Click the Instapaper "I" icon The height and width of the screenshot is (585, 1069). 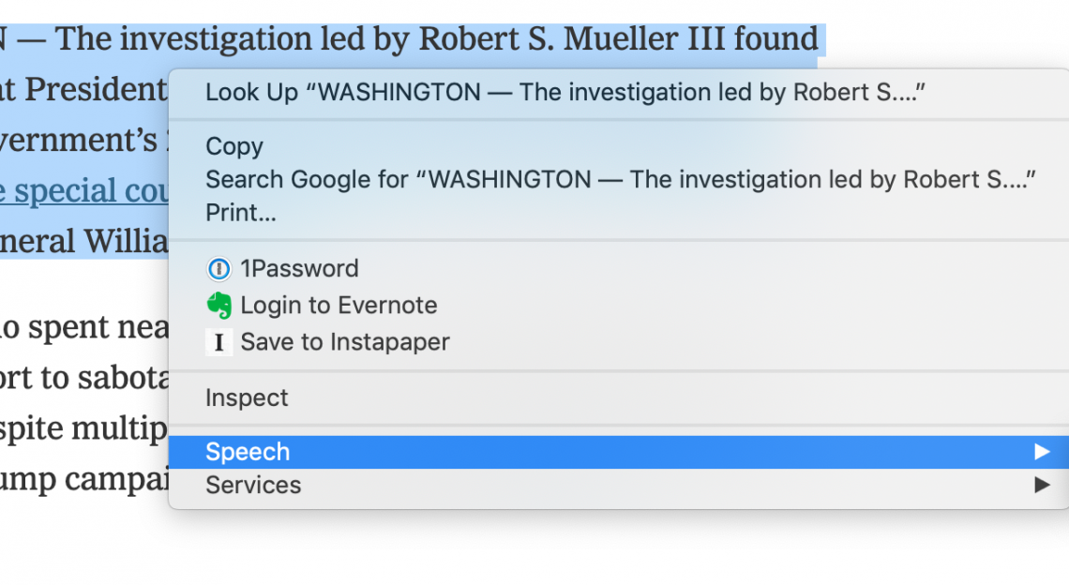[x=218, y=342]
